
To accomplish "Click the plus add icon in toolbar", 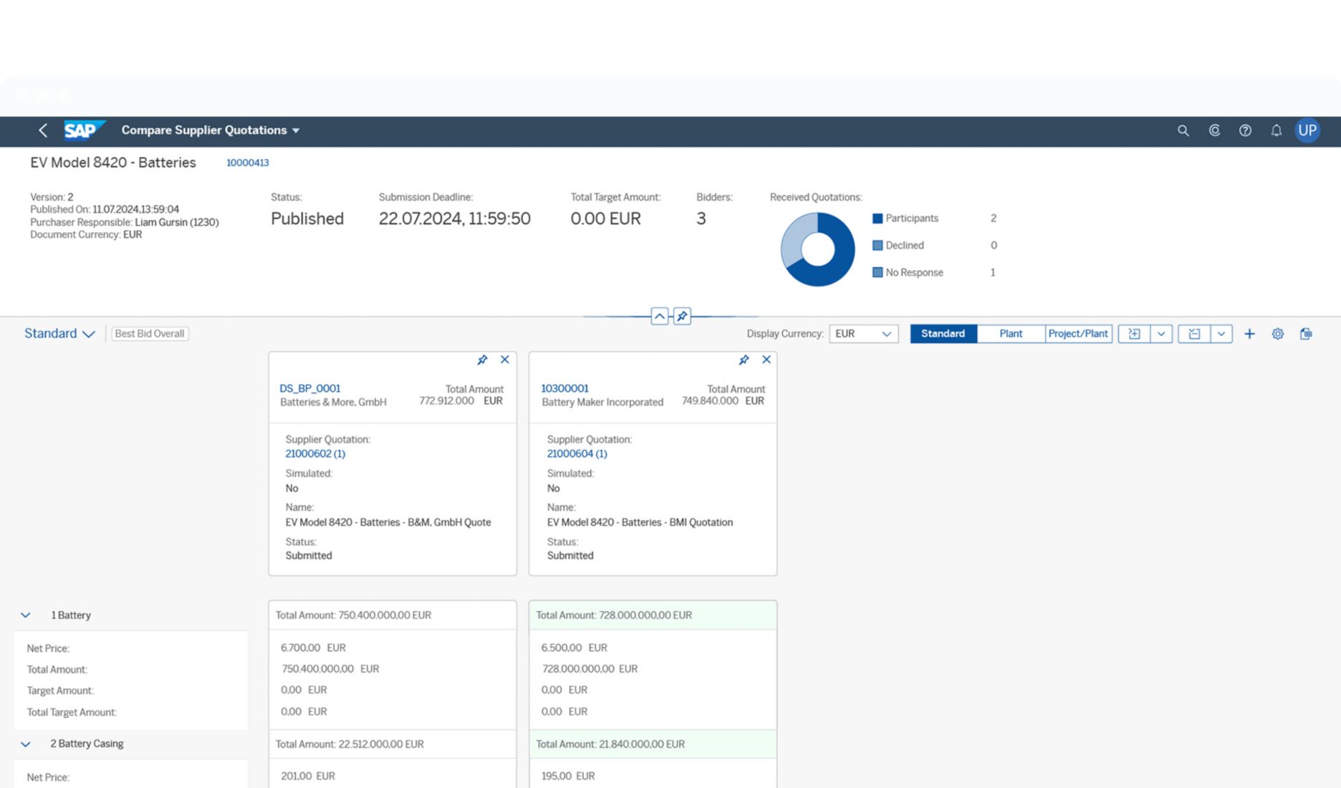I will click(x=1249, y=334).
